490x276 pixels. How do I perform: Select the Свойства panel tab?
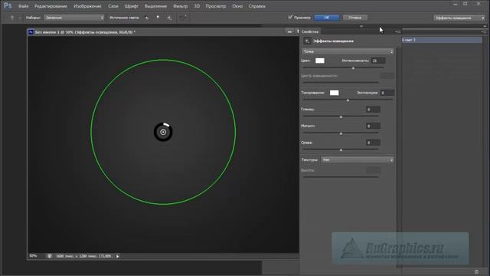tap(310, 31)
